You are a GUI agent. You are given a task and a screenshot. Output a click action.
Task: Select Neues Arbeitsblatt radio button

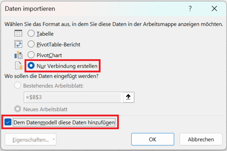coord(18,109)
